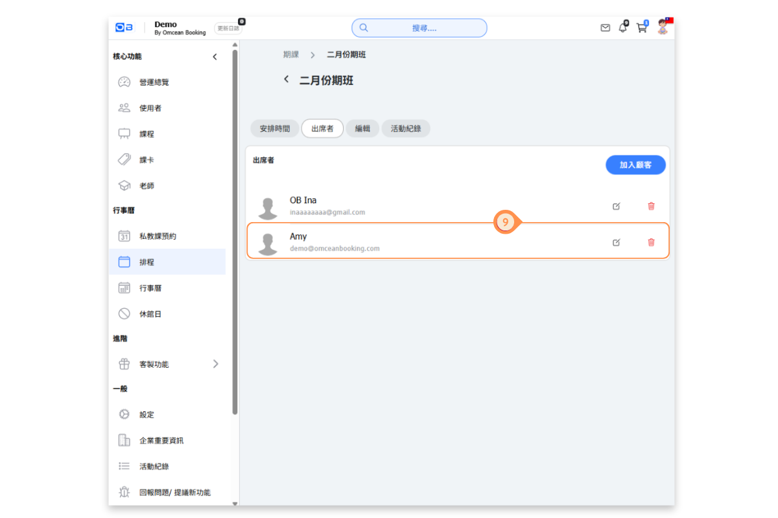Open the user avatar profile menu
The width and height of the screenshot is (778, 518).
(x=663, y=27)
